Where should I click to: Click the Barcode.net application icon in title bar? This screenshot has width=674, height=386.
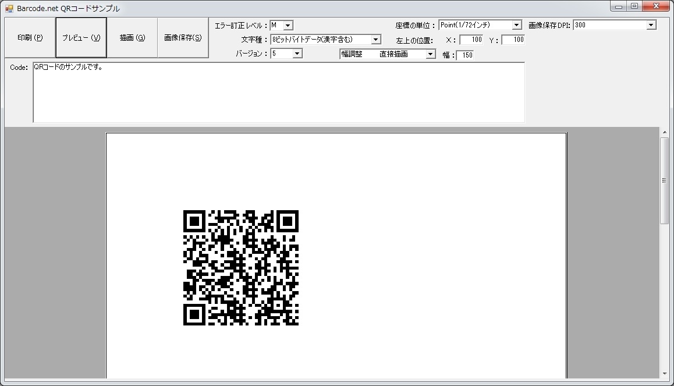point(9,8)
